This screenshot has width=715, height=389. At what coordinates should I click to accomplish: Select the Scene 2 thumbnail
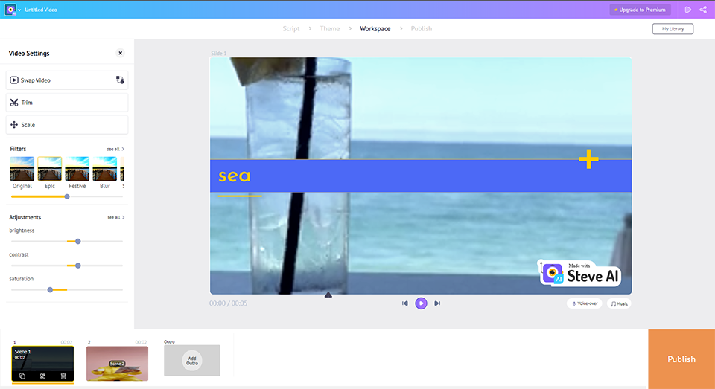point(117,364)
